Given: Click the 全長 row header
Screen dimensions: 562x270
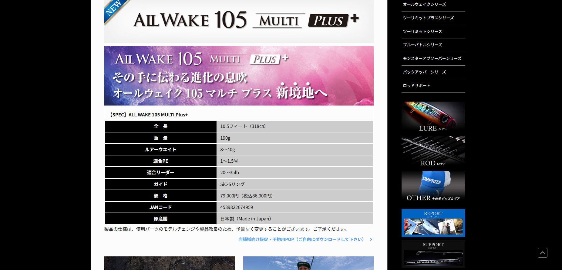Looking at the screenshot, I should (x=161, y=126).
